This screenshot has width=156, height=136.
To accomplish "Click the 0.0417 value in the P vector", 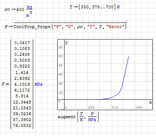I will click(22, 43).
